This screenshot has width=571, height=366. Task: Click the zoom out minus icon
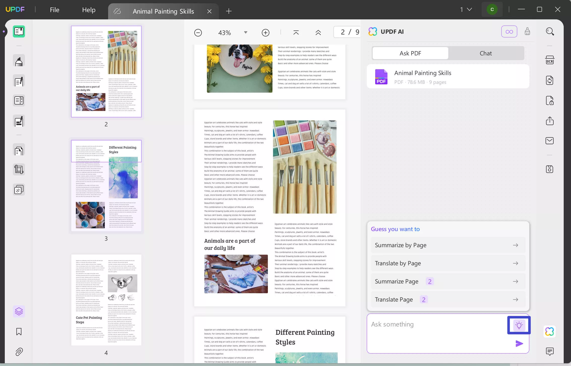tap(198, 33)
